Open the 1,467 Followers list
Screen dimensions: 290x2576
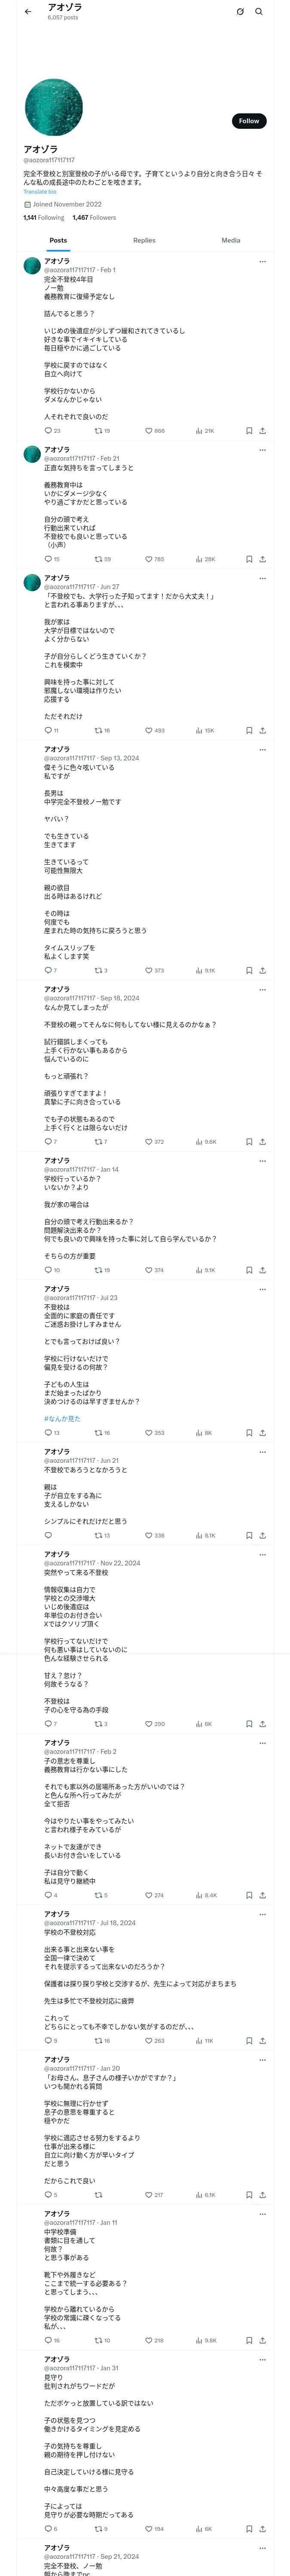[94, 217]
